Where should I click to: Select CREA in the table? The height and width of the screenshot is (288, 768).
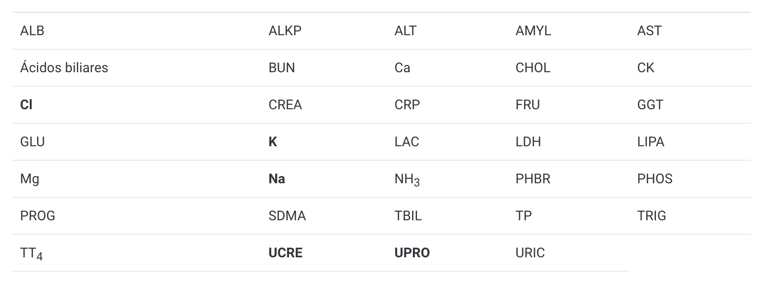285,105
